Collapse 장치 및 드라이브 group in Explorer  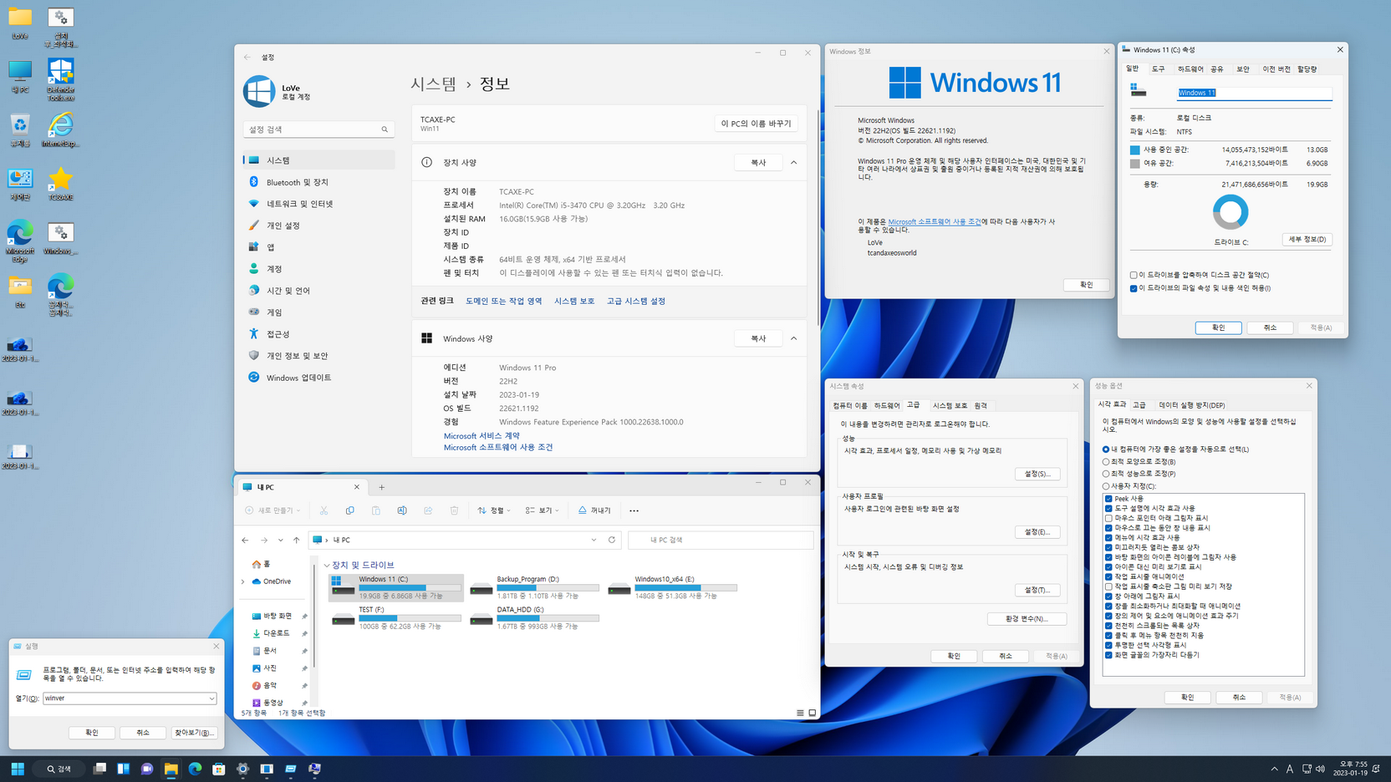(327, 566)
